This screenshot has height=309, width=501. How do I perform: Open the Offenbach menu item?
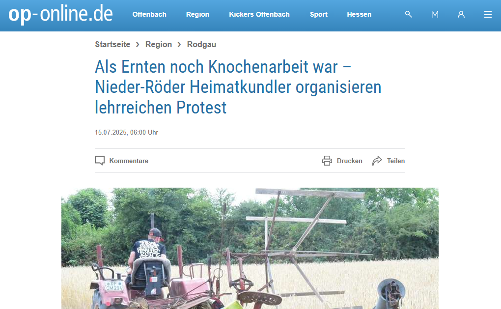point(149,14)
